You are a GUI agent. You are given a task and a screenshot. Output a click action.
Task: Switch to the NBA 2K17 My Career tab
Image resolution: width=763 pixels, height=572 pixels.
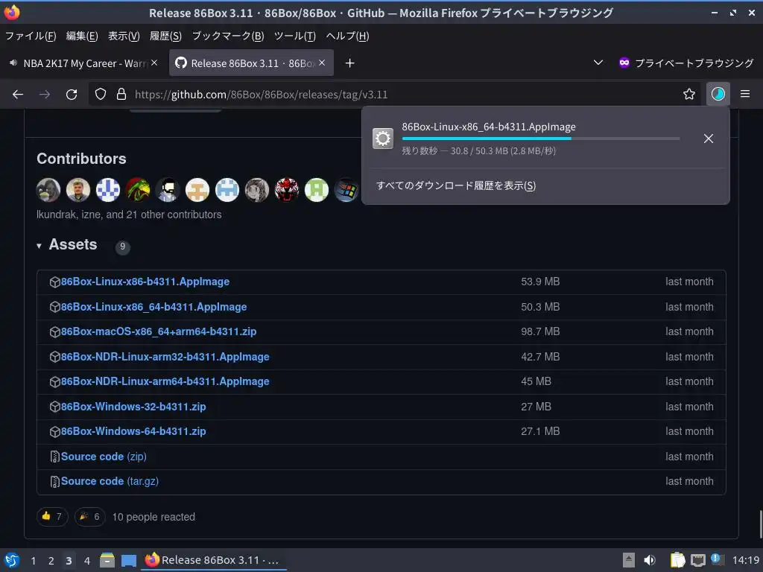[x=83, y=63]
